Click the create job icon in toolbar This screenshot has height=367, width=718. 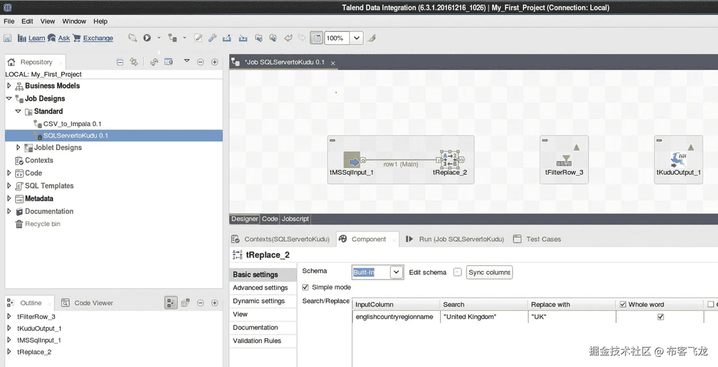[172, 38]
